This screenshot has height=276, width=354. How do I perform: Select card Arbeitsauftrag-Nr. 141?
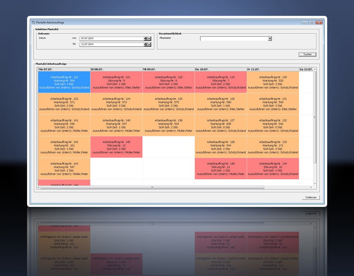tap(64, 125)
